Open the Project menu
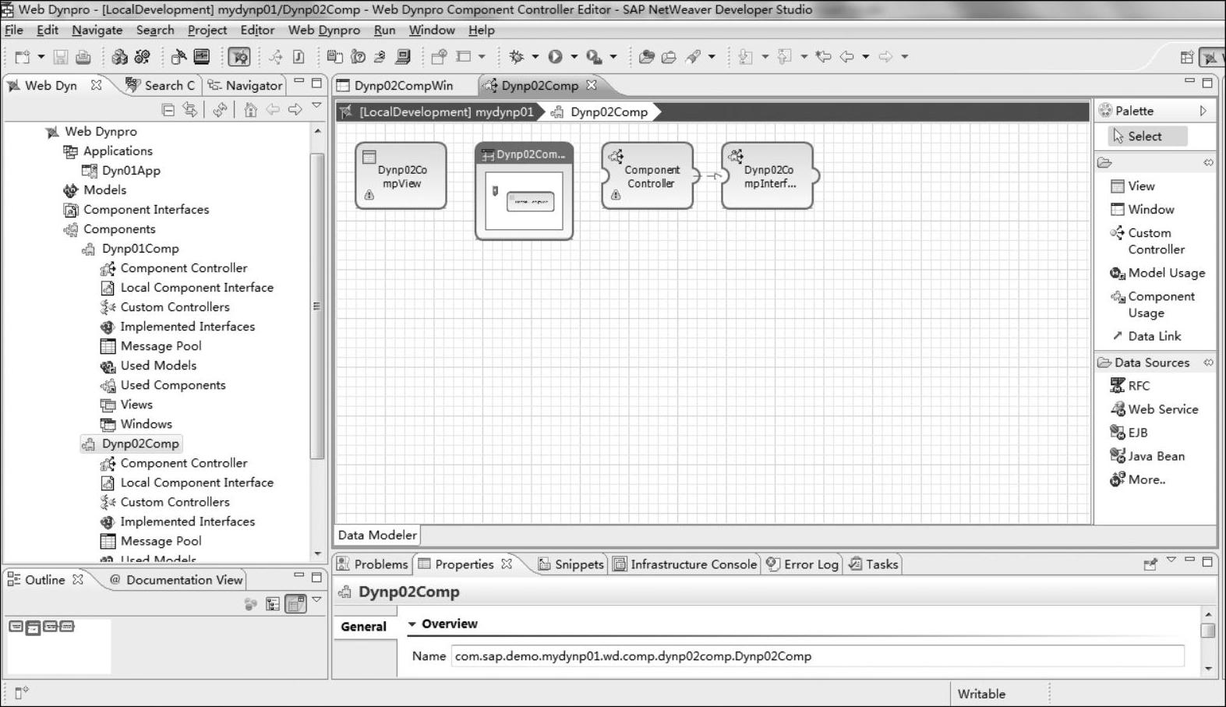The width and height of the screenshot is (1226, 707). pyautogui.click(x=207, y=30)
